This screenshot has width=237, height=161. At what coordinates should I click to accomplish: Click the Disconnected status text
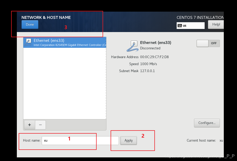(x=150, y=48)
